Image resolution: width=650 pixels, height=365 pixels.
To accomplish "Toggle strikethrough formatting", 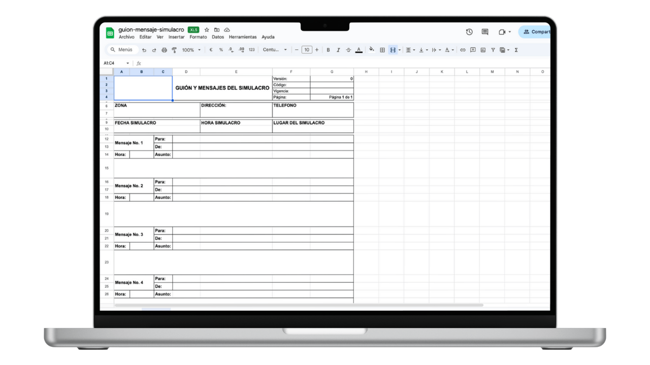I will [x=348, y=50].
